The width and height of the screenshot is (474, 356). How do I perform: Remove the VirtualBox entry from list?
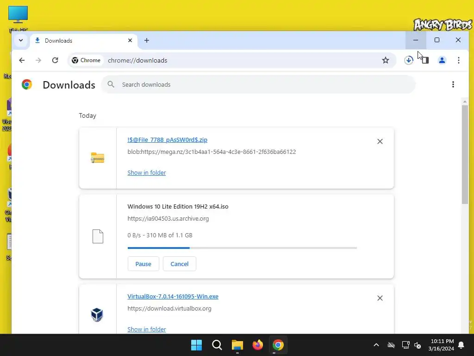(380, 298)
